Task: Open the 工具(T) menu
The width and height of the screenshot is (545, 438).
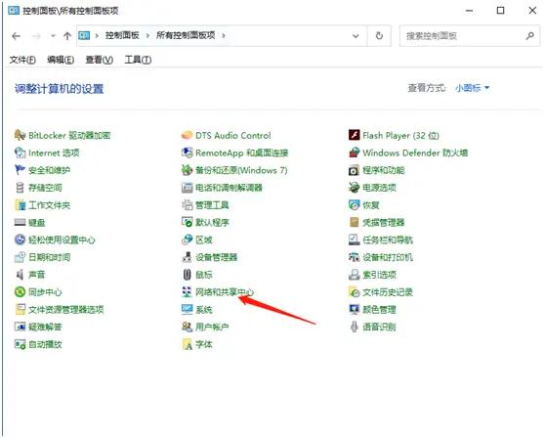Action: click(138, 60)
